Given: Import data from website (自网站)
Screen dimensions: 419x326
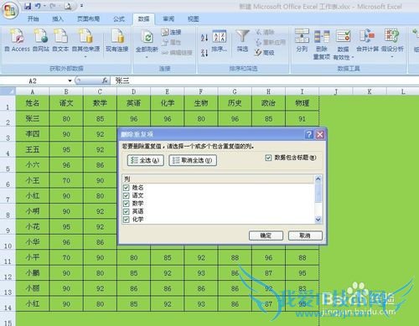Looking at the screenshot, I should click(x=41, y=41).
